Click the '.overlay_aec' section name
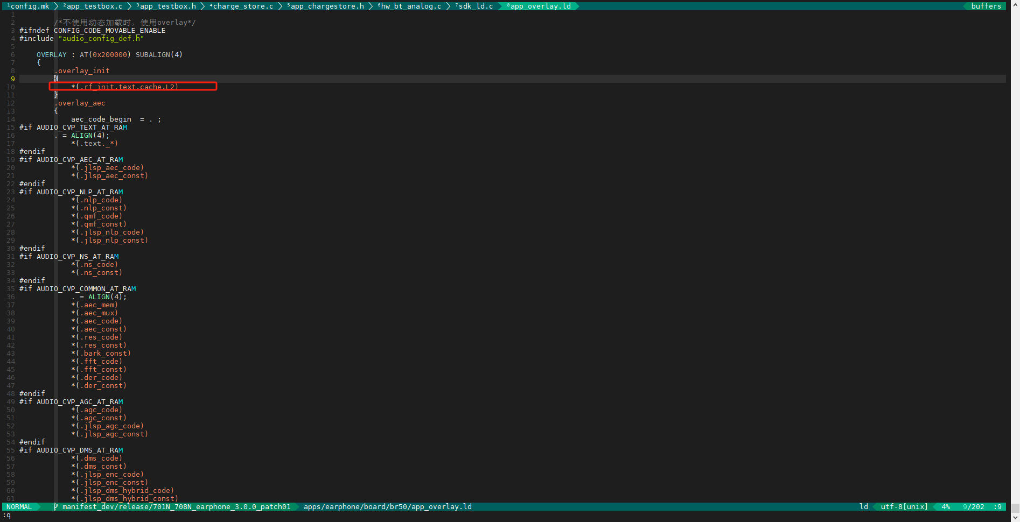This screenshot has height=522, width=1020. pyautogui.click(x=80, y=103)
